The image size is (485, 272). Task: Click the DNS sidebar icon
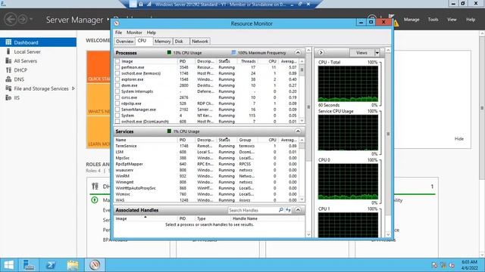(8, 79)
